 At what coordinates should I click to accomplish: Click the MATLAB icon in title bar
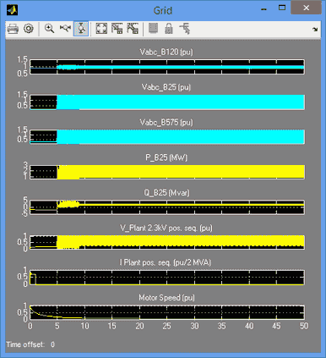tap(13, 10)
